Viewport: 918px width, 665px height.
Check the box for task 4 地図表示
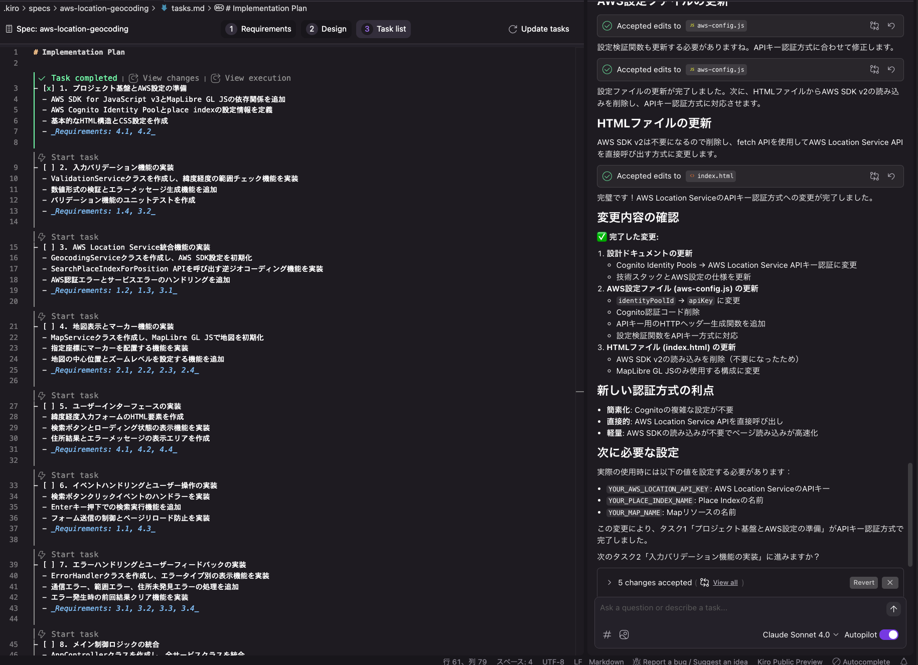[49, 326]
